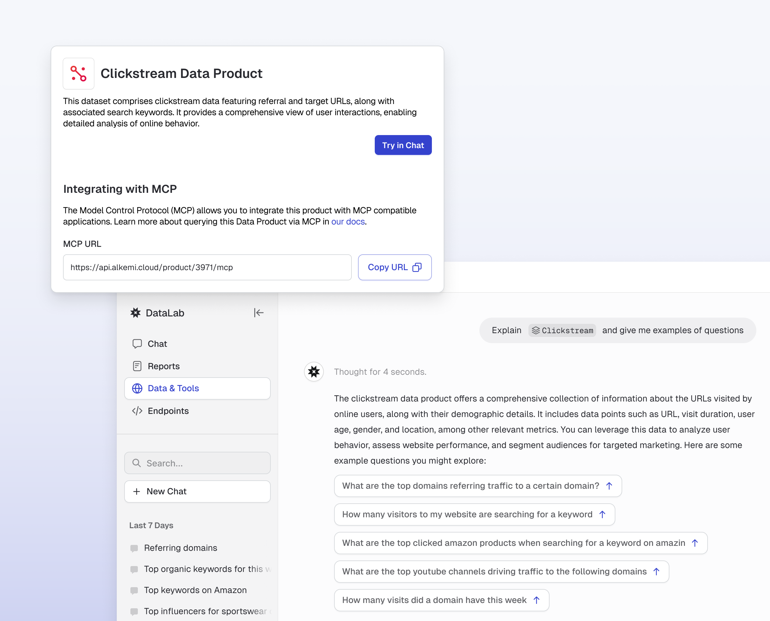Open the Chat section
This screenshot has width=770, height=621.
157,344
